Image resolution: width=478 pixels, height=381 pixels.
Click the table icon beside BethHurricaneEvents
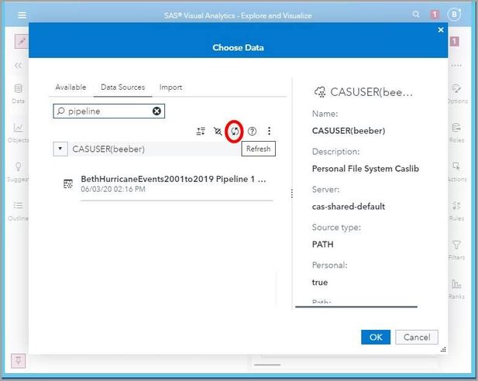click(x=67, y=184)
